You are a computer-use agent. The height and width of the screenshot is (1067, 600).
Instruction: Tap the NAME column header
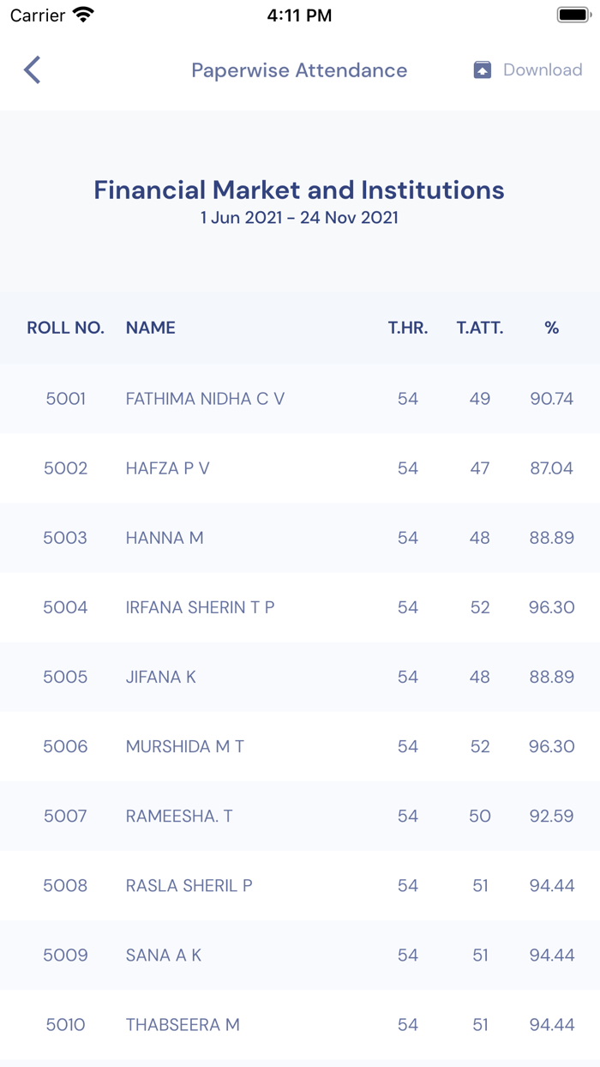[x=151, y=328]
